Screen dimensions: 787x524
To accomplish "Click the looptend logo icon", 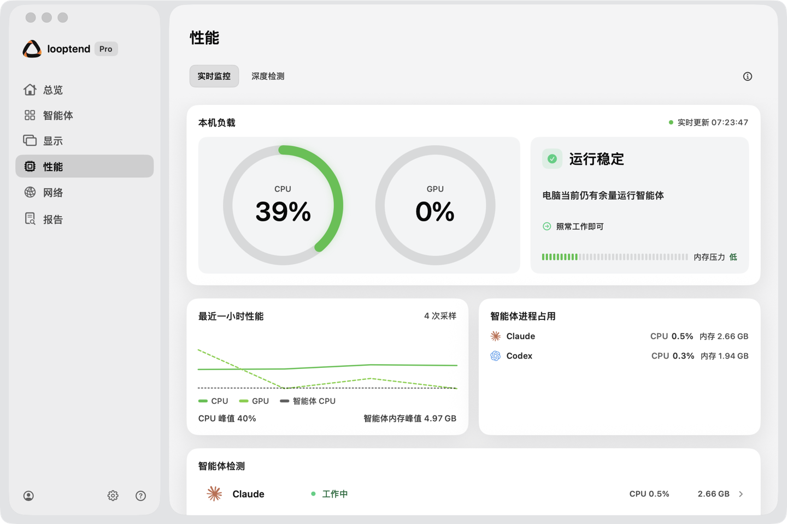I will point(32,49).
